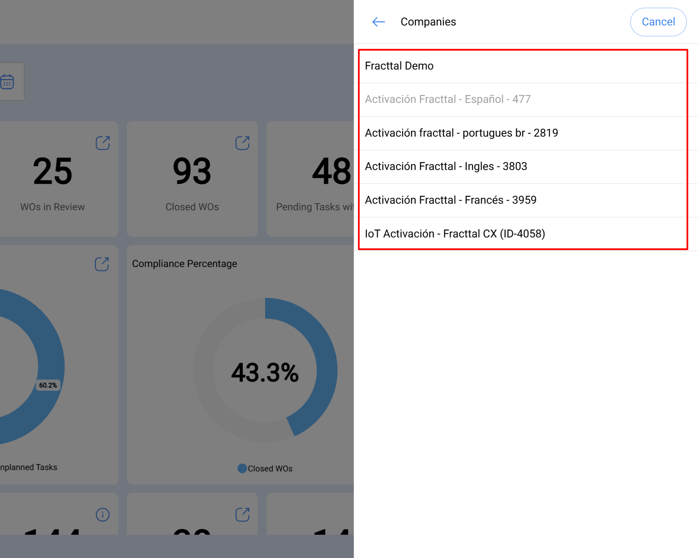698x558 pixels.
Task: Open Closed WOs card expand icon
Action: click(242, 143)
